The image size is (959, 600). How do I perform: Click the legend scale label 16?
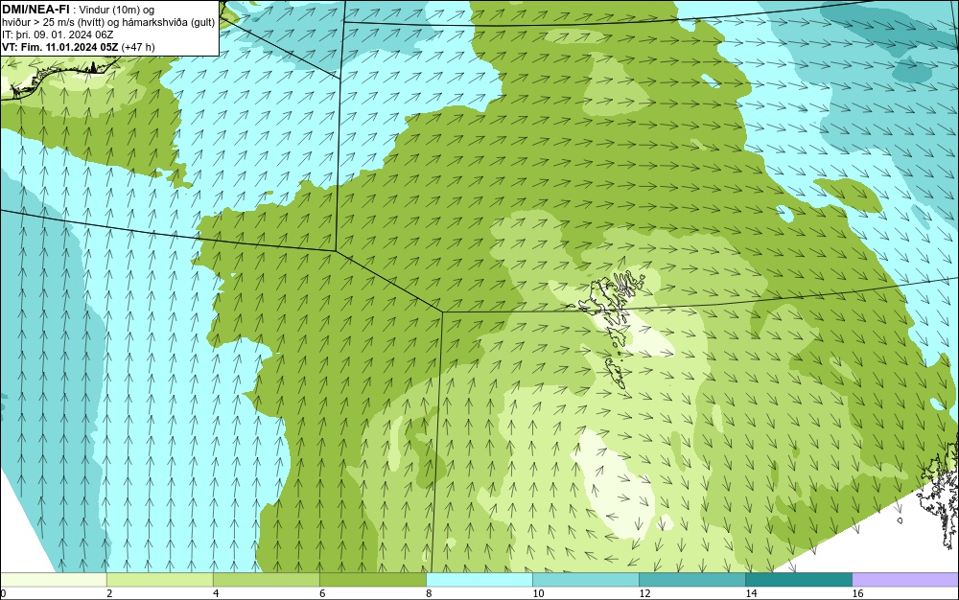point(857,593)
